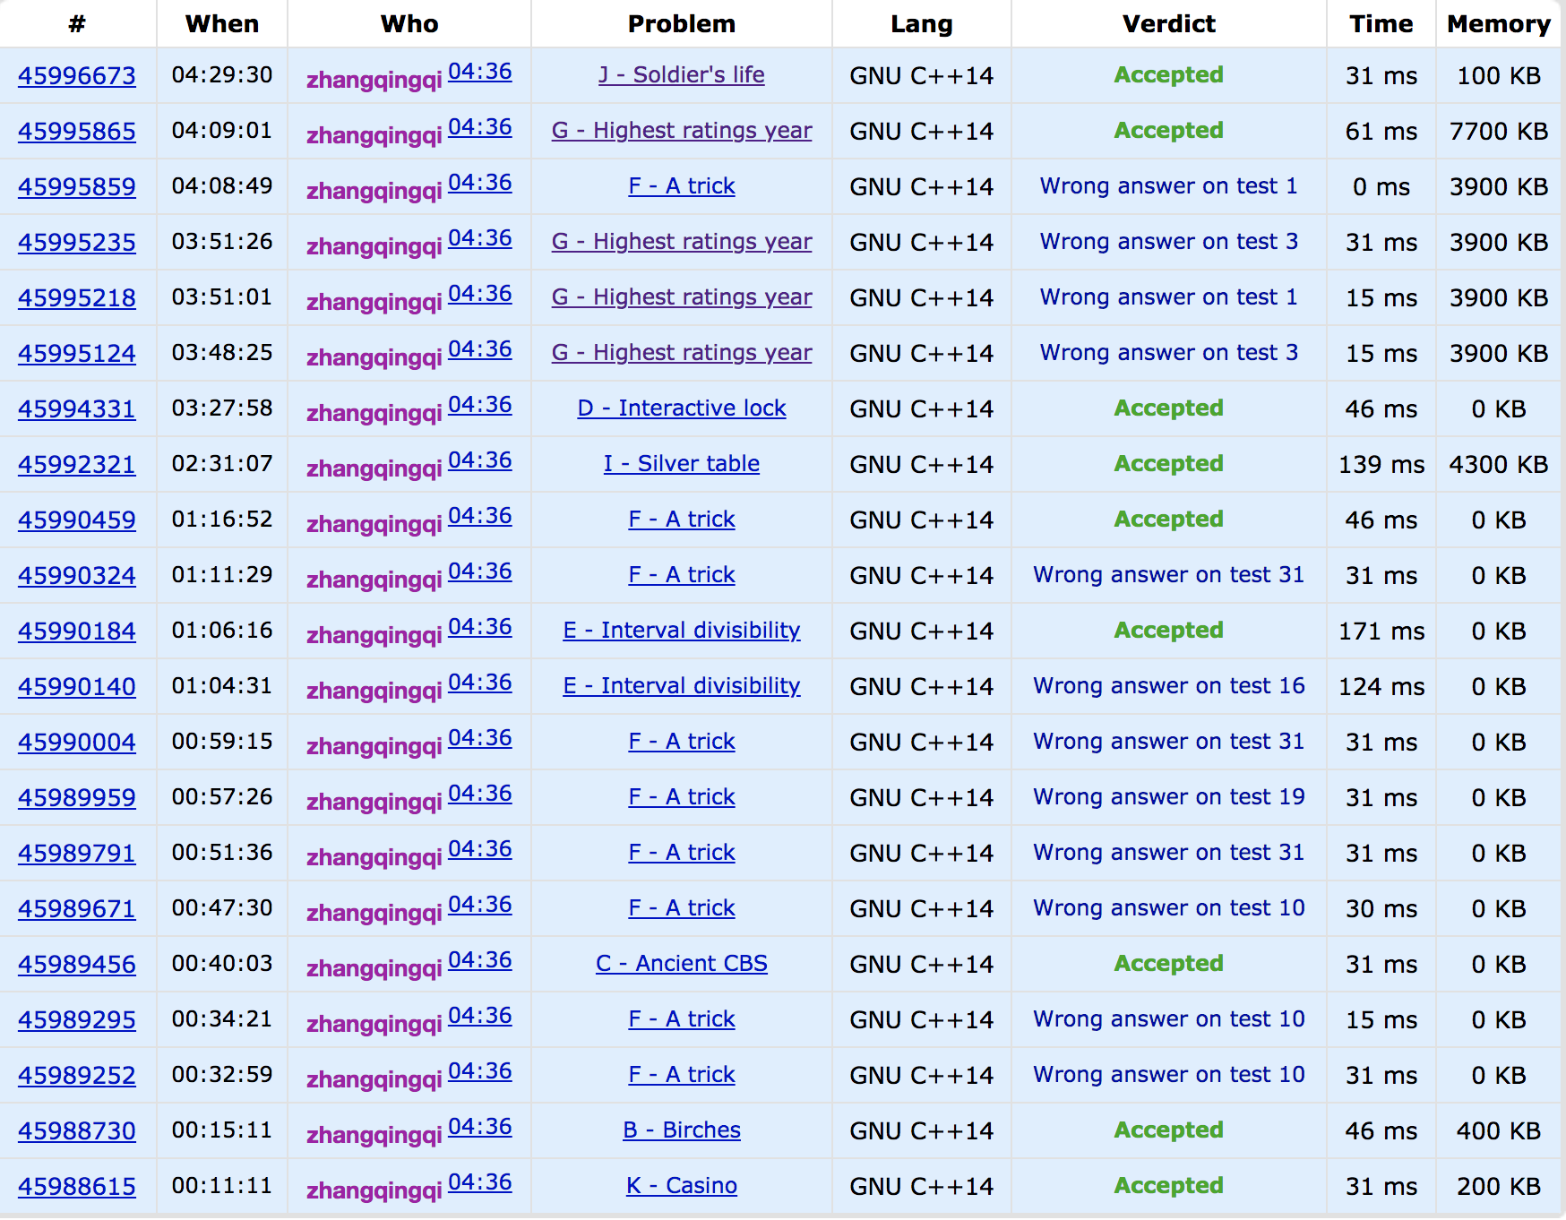
Task: Click the D - Interactive lock problem link
Action: pyautogui.click(x=681, y=408)
